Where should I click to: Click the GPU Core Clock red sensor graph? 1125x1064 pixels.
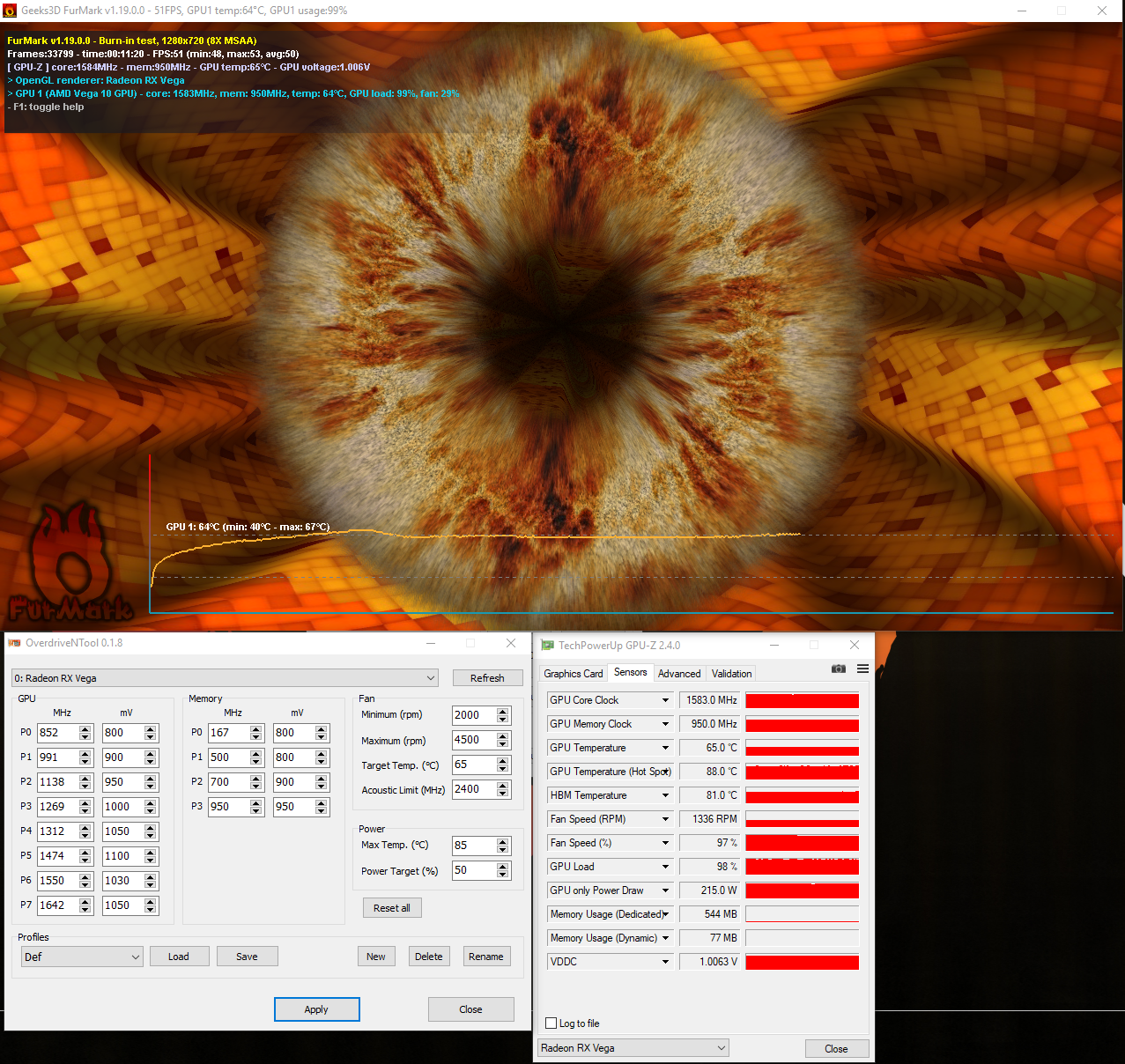coord(803,700)
